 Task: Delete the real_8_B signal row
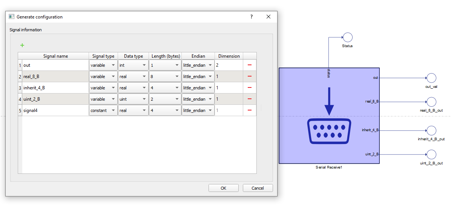249,77
